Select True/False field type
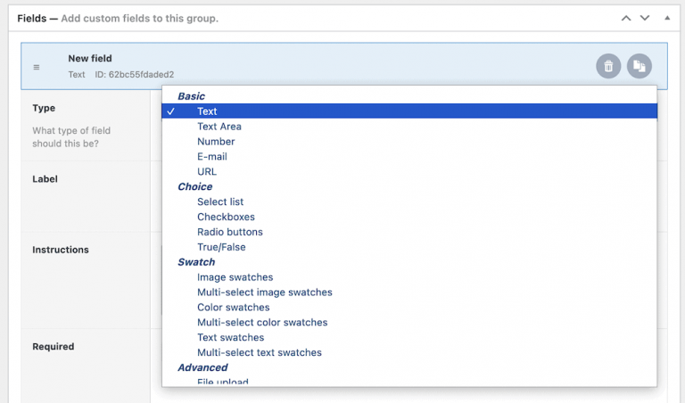This screenshot has width=685, height=403. tap(221, 248)
